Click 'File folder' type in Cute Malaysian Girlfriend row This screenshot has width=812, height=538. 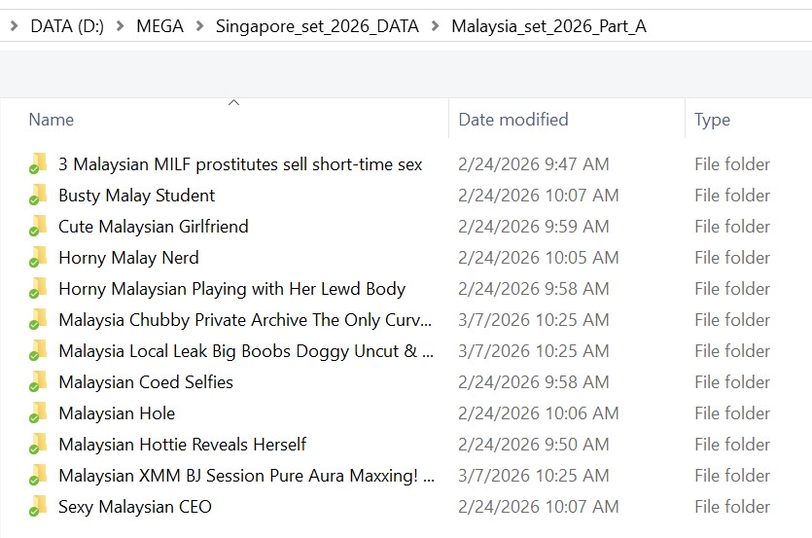[732, 227]
